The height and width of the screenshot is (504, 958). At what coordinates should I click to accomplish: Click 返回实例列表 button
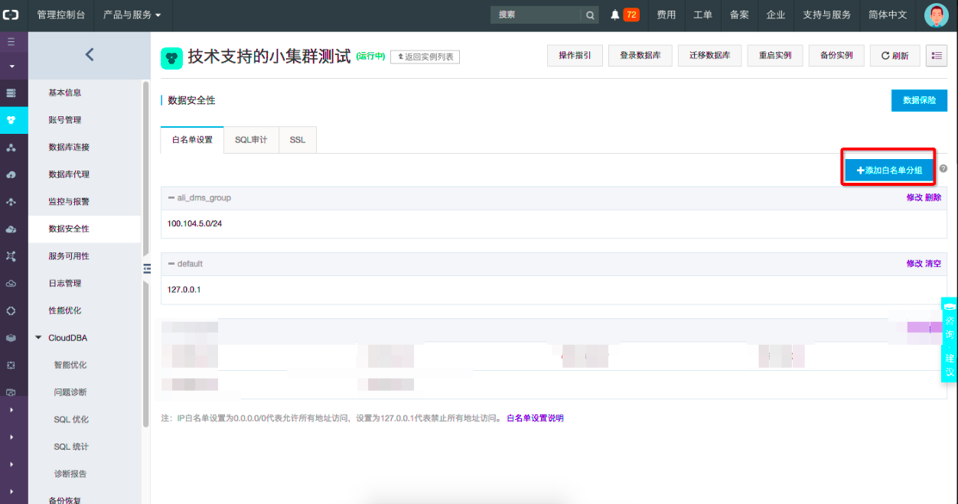tap(425, 57)
